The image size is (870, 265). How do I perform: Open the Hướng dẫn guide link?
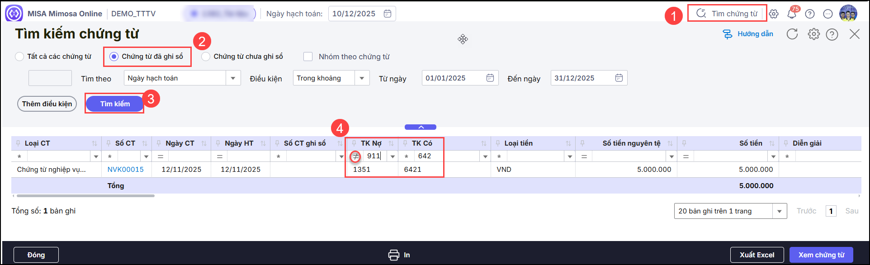pyautogui.click(x=748, y=34)
